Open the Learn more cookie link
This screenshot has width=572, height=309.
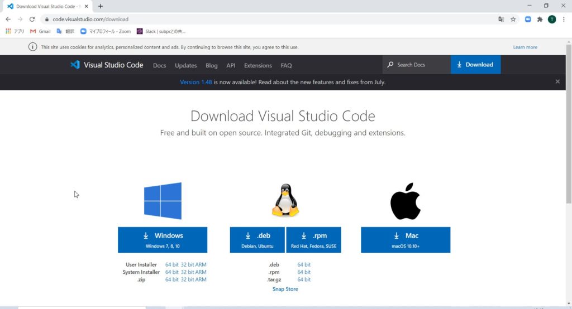[525, 47]
